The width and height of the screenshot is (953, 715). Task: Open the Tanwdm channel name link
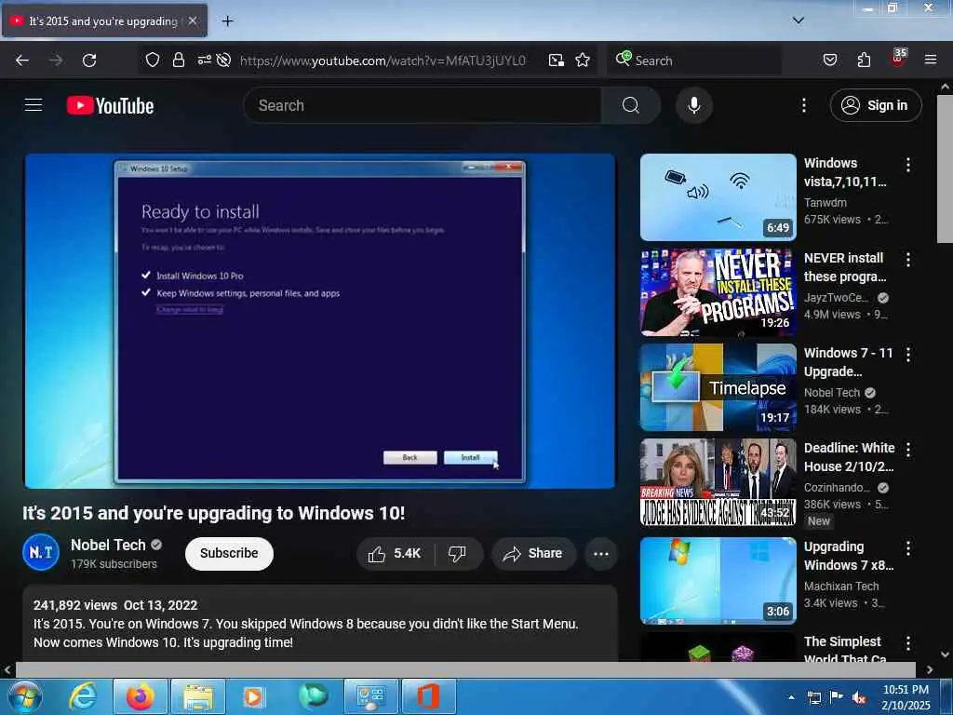pos(825,202)
